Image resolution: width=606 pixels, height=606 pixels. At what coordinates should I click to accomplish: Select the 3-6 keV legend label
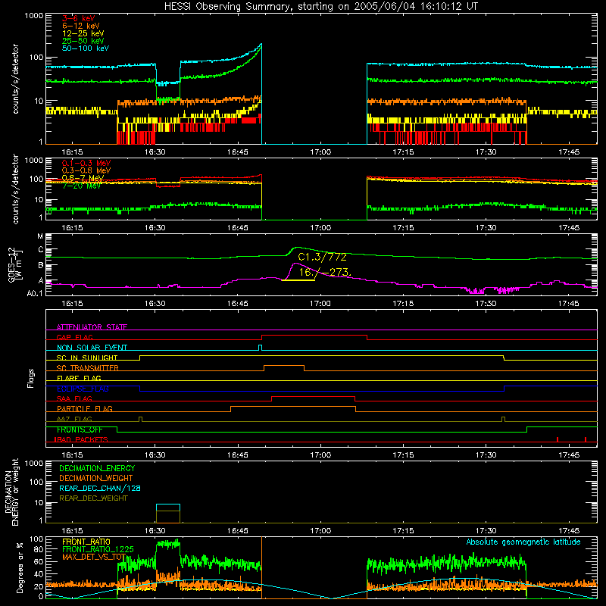(x=79, y=18)
